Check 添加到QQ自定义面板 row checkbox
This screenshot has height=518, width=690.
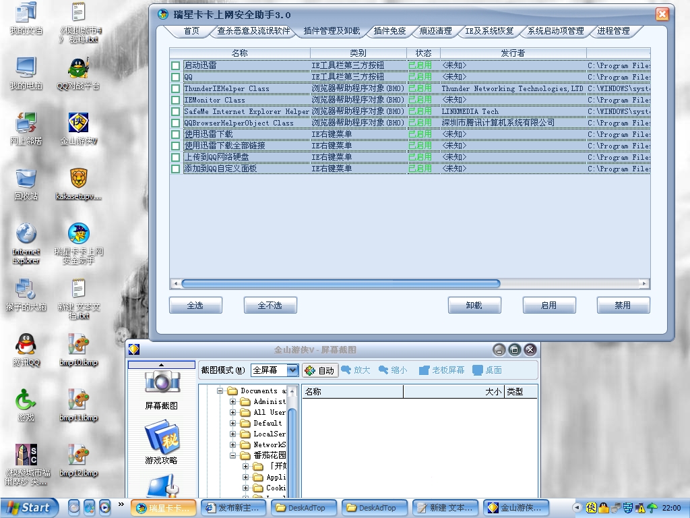176,169
